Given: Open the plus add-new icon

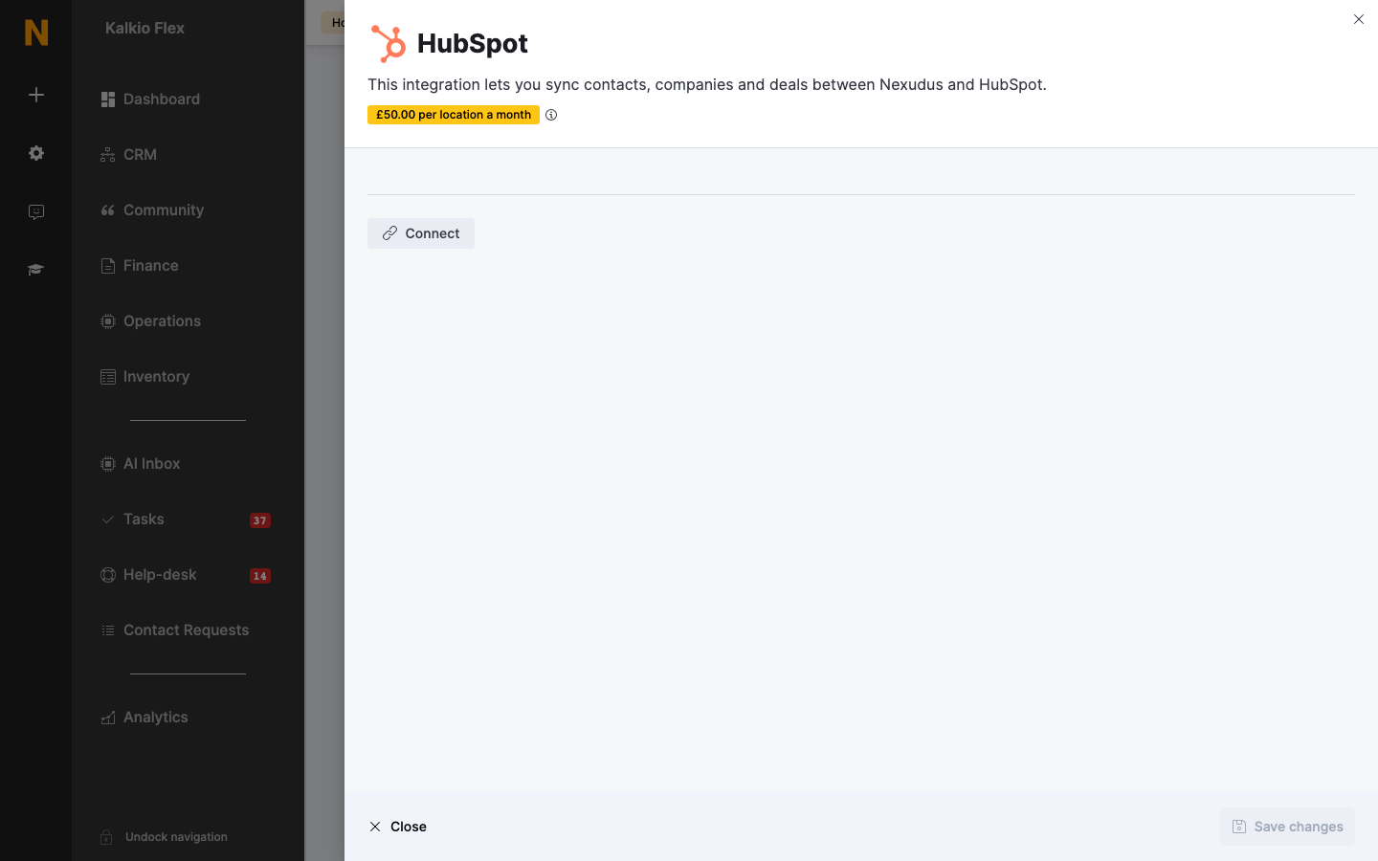Looking at the screenshot, I should pyautogui.click(x=36, y=95).
